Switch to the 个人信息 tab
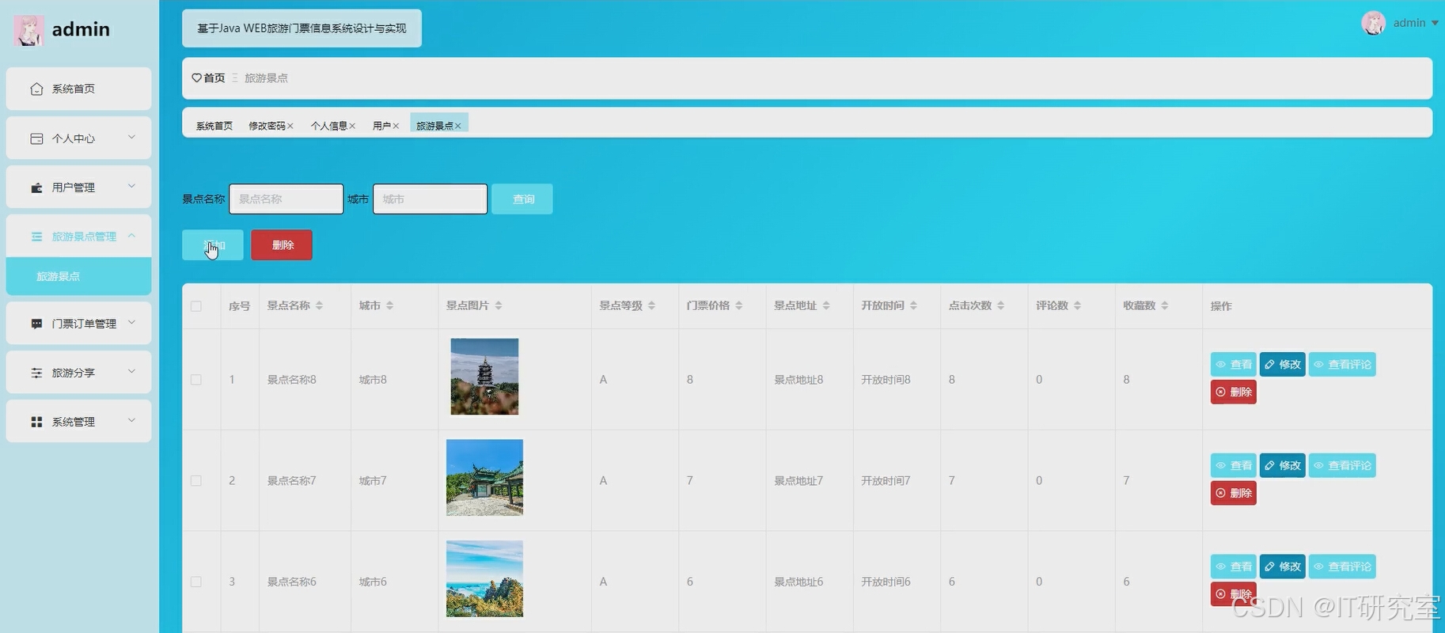The height and width of the screenshot is (633, 1445). tap(328, 126)
